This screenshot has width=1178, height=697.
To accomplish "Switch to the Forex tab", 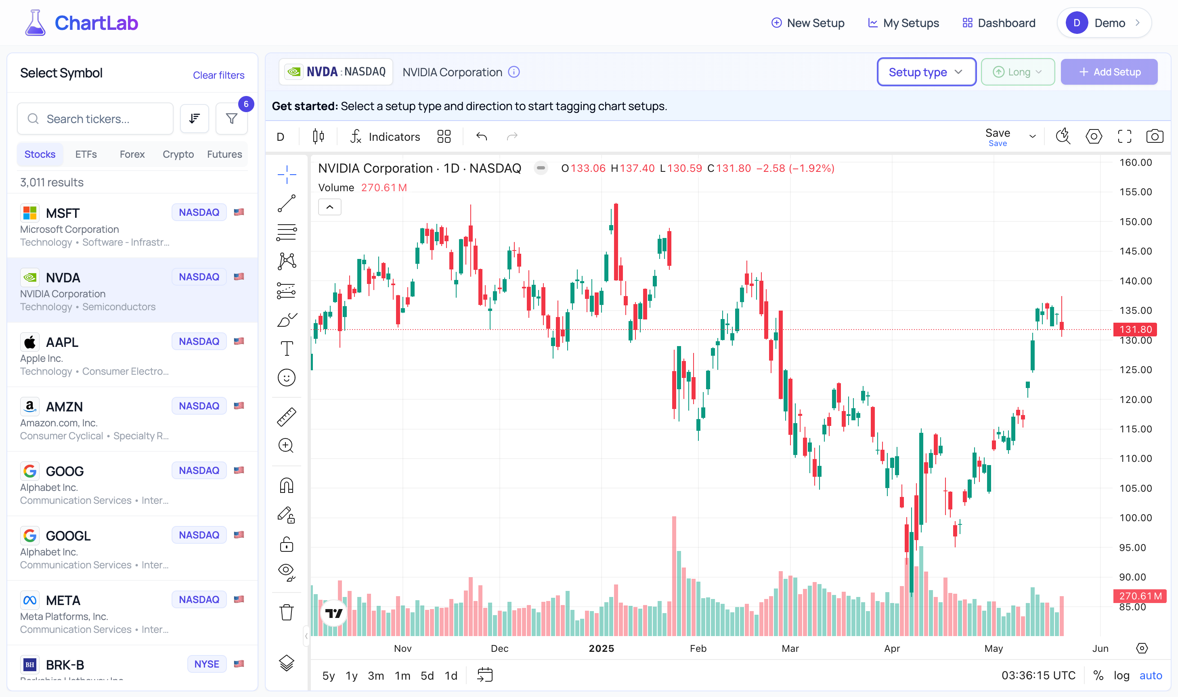I will pos(132,154).
